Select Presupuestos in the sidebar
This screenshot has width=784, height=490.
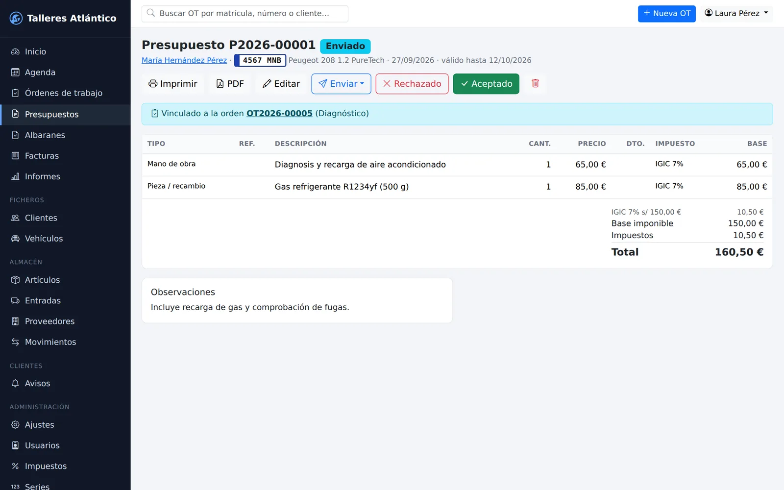pyautogui.click(x=65, y=114)
